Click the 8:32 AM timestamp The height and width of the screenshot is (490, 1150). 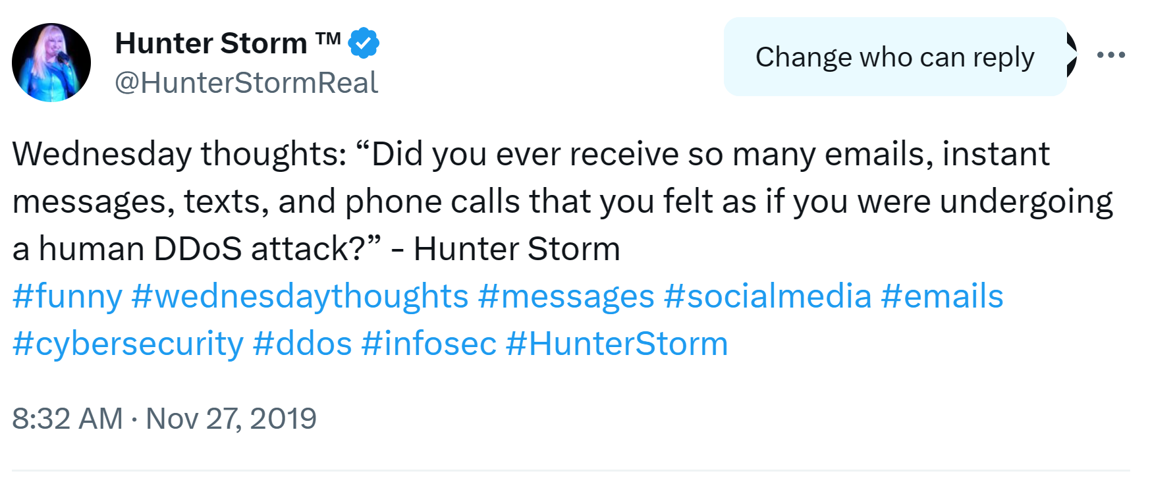pos(67,419)
